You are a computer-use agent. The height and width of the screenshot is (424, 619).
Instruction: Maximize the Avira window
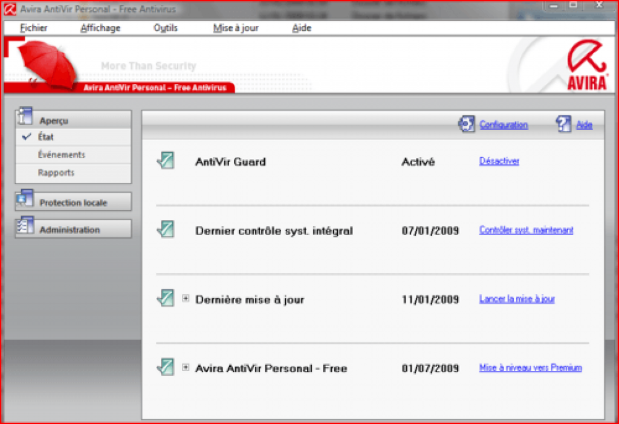(x=574, y=5)
